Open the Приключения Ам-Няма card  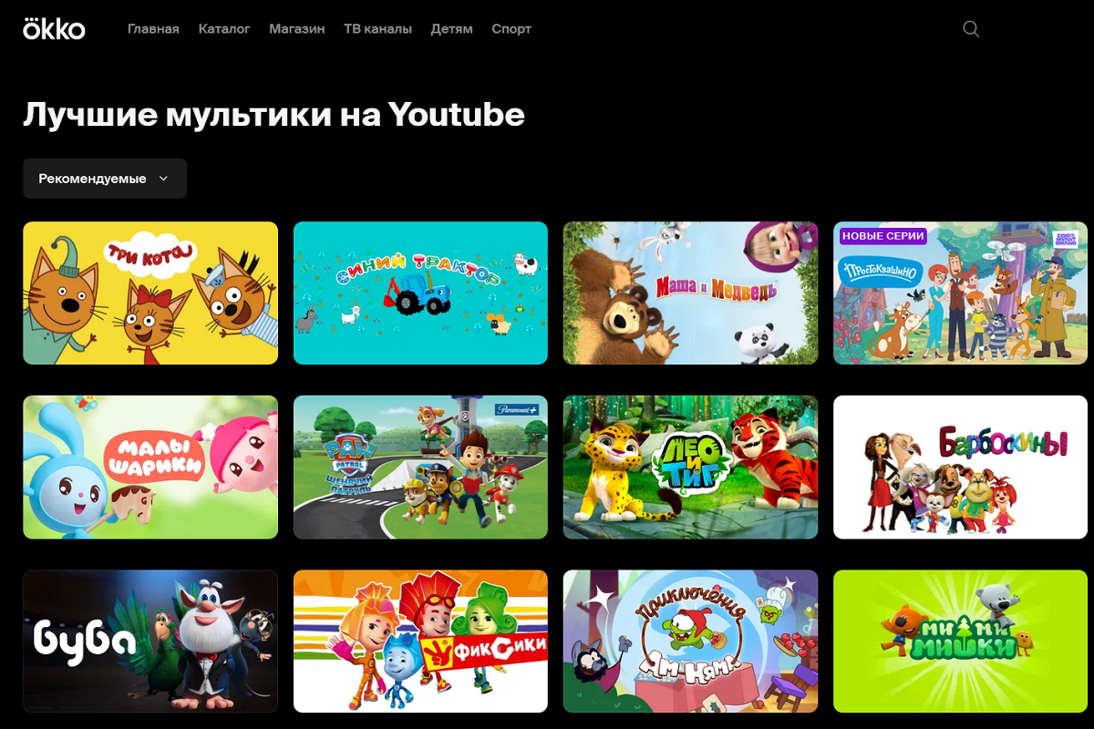click(x=691, y=642)
